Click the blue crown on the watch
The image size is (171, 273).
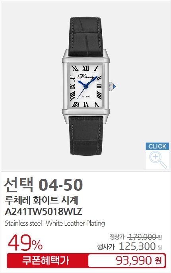tap(112, 86)
